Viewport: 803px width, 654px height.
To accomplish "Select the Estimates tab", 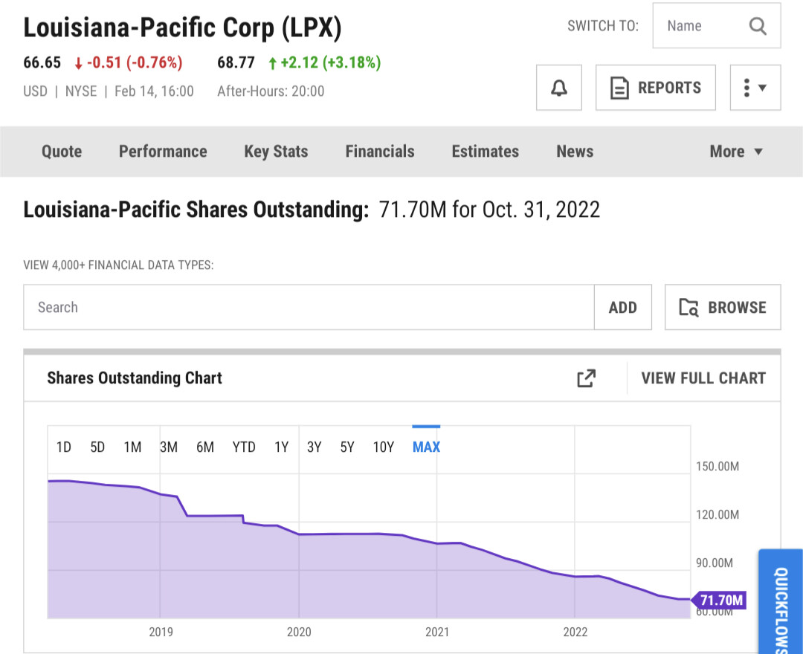I will [x=486, y=152].
